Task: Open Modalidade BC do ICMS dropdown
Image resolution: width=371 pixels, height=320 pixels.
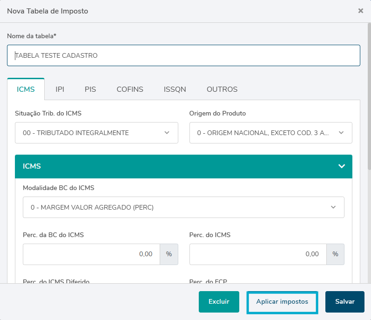Action: (x=183, y=207)
